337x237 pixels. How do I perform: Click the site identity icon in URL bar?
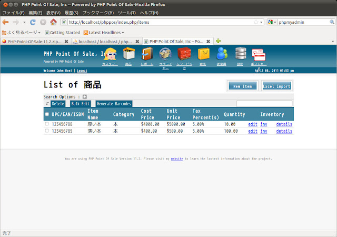[64, 22]
